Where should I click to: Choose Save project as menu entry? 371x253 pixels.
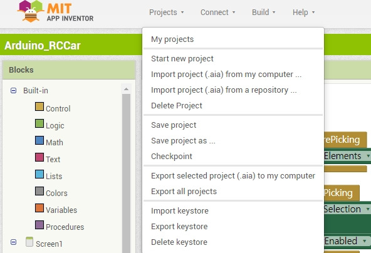click(183, 141)
